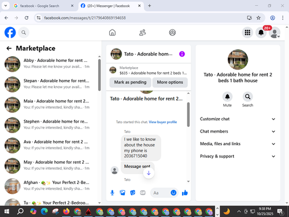289x217 pixels.
Task: Reload the page with refresh icon
Action: [x=27, y=18]
